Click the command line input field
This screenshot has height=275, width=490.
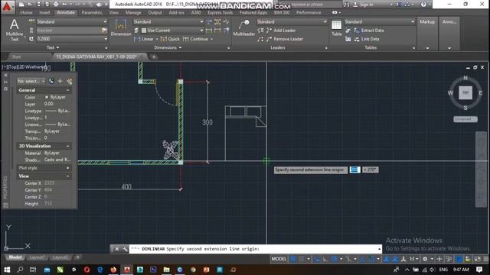coord(255,249)
